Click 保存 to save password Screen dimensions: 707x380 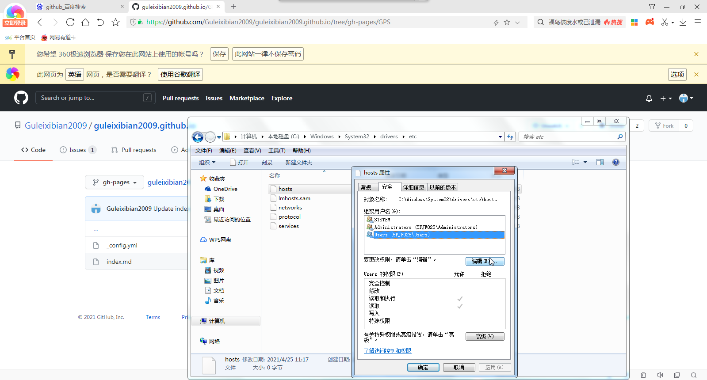point(219,54)
